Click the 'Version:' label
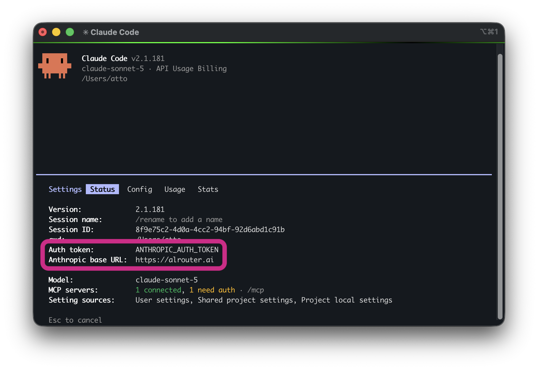Image resolution: width=538 pixels, height=370 pixels. pos(65,210)
